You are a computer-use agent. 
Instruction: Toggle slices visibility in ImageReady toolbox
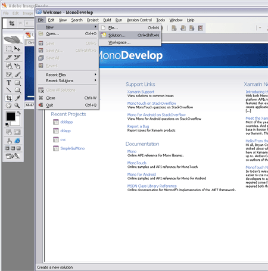(x=17, y=132)
